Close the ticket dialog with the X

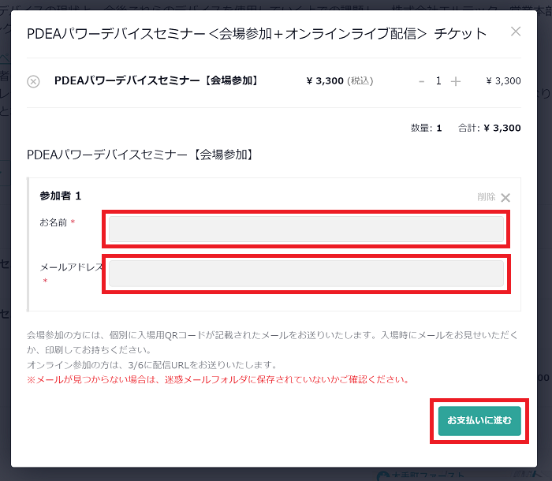[x=516, y=32]
